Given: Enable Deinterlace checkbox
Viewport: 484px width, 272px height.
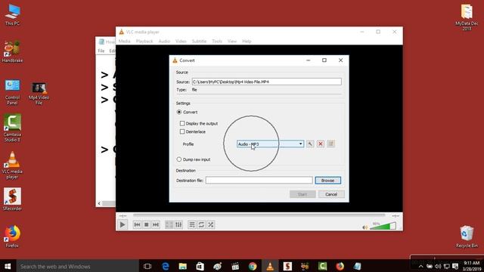Looking at the screenshot, I should (x=182, y=131).
